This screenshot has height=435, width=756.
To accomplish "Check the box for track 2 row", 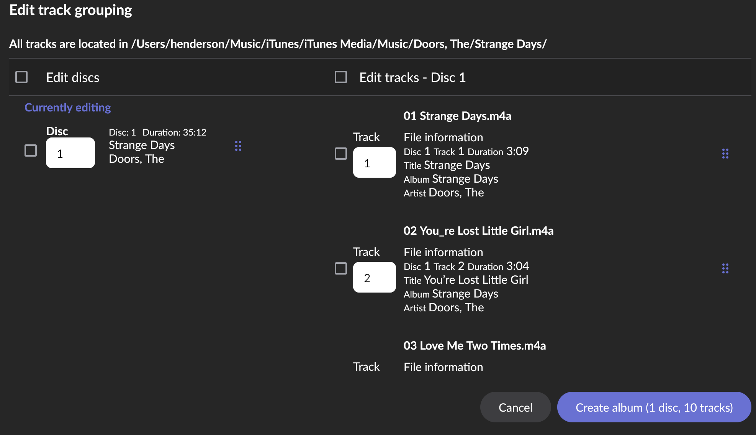I will 341,268.
